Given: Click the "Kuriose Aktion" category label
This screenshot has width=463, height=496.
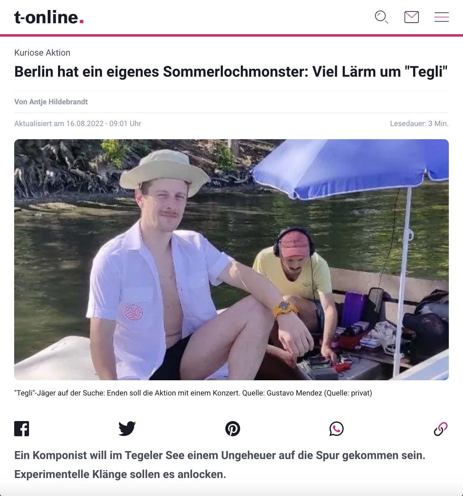Looking at the screenshot, I should pyautogui.click(x=42, y=53).
